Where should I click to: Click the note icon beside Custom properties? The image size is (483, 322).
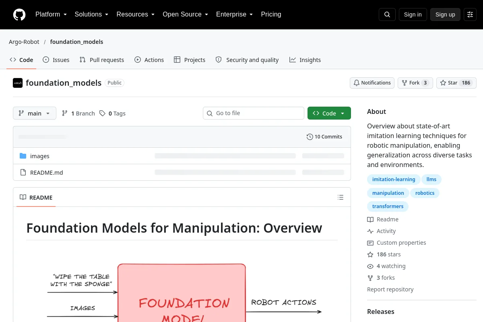click(x=370, y=243)
